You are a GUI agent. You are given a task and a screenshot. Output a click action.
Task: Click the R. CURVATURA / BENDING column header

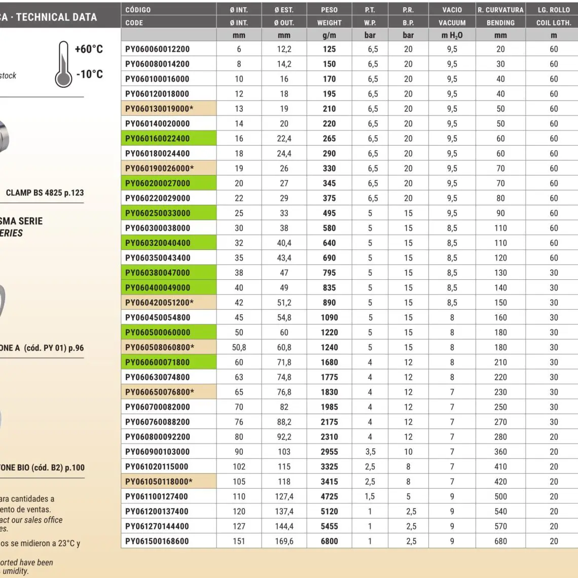(500, 16)
